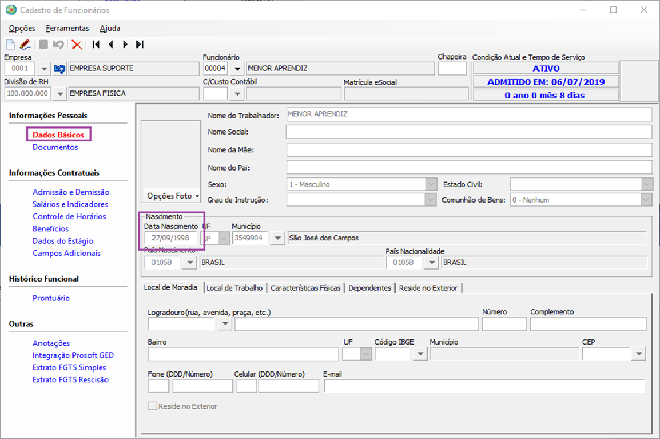Click the Save (stop square) toolbar icon
The width and height of the screenshot is (660, 439).
point(43,44)
